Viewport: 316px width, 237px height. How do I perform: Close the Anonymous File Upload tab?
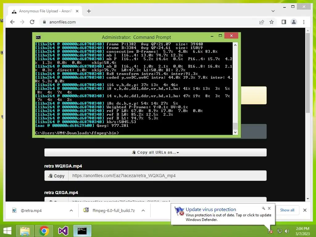[77, 11]
